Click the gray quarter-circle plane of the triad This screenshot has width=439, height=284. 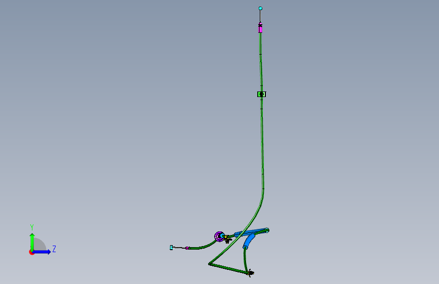coord(40,245)
